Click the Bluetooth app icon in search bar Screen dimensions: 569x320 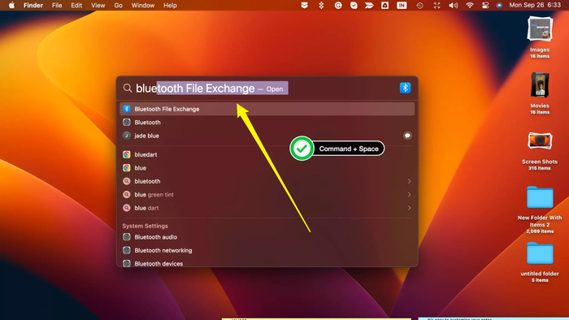pyautogui.click(x=405, y=88)
